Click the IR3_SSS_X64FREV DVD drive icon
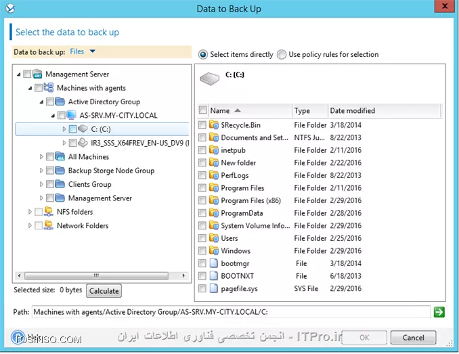Image resolution: width=459 pixels, height=354 pixels. click(x=83, y=142)
